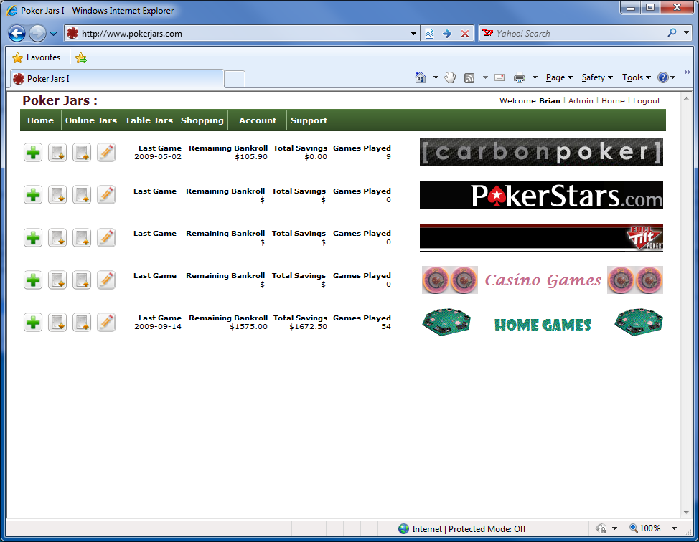Image resolution: width=699 pixels, height=542 pixels.
Task: Expand the Home button dropdown arrow
Action: (436, 77)
